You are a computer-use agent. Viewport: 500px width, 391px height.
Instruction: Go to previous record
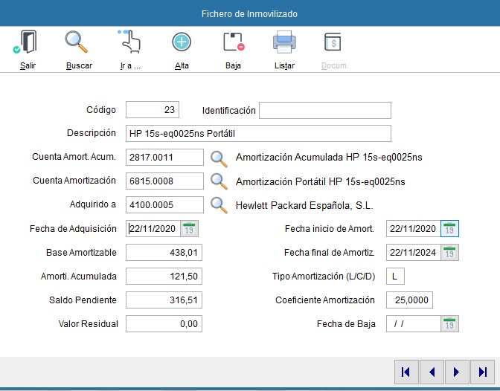[x=432, y=372]
